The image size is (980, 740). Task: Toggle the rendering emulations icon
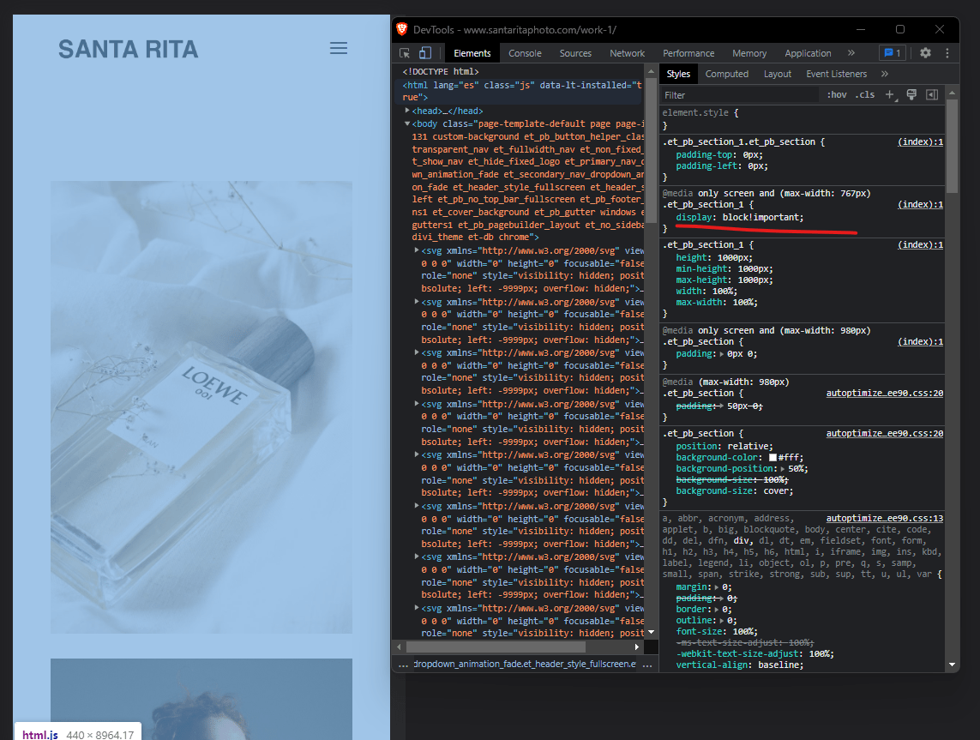[x=911, y=95]
